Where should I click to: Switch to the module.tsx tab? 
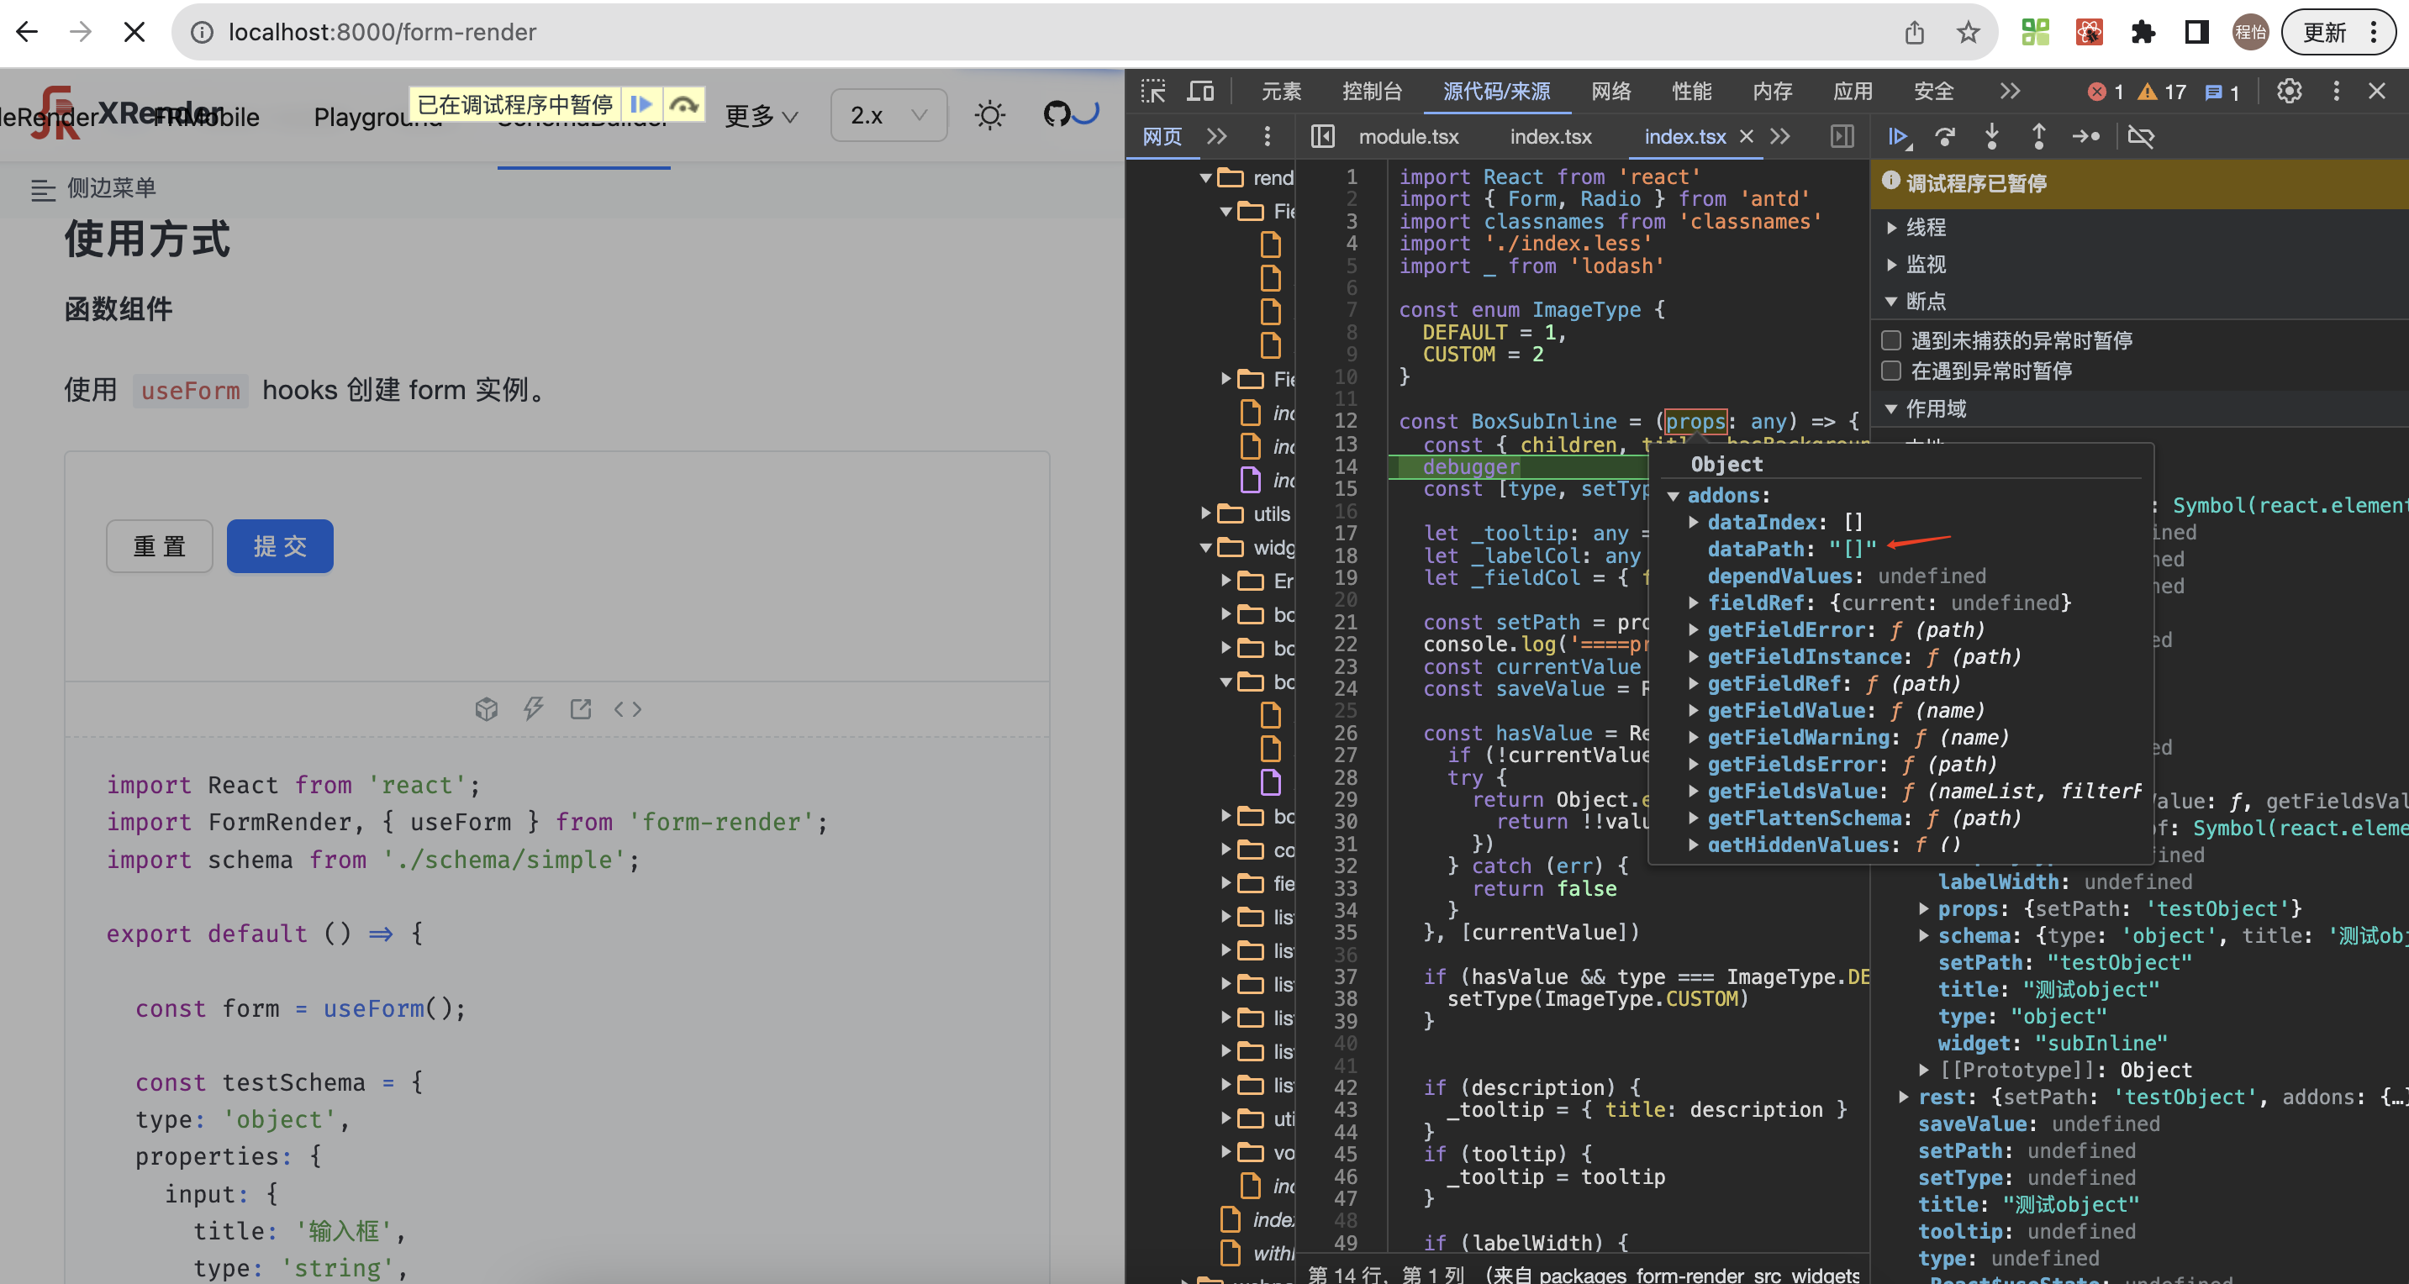point(1409,136)
